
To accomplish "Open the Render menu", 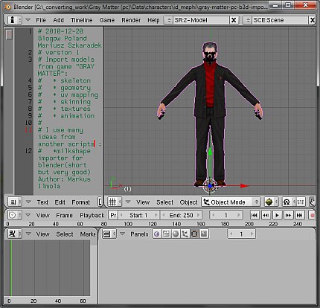I will pos(131,20).
